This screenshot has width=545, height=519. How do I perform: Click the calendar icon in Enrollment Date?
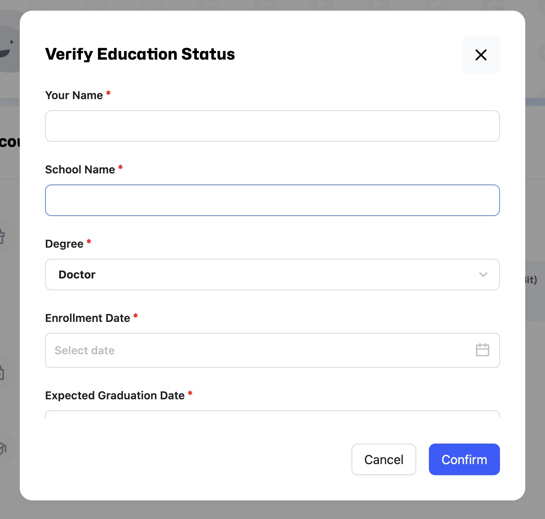(482, 350)
